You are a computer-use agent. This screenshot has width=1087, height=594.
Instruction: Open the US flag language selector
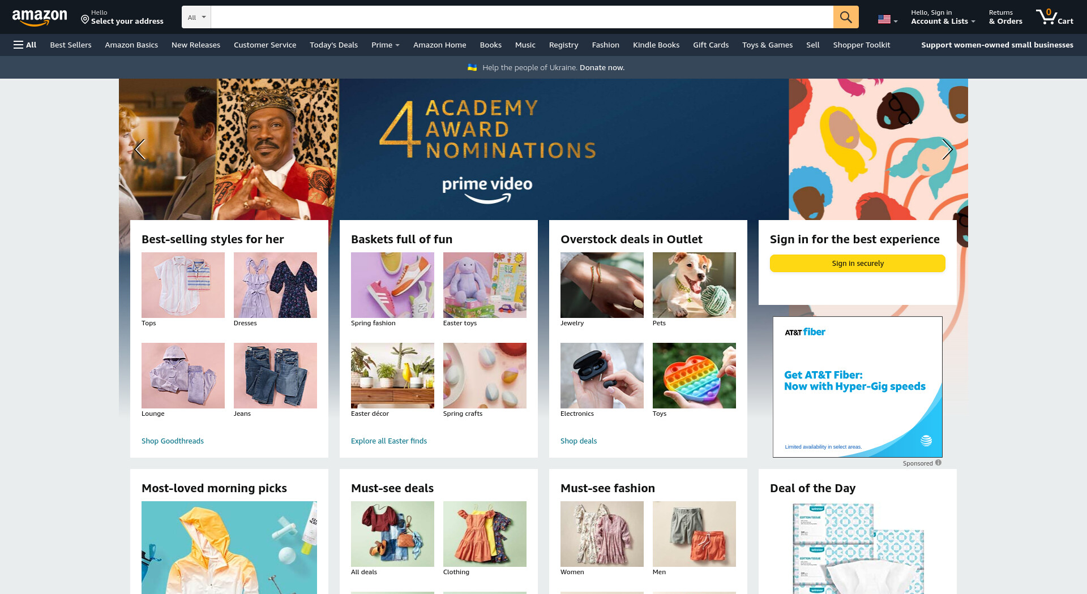coord(887,19)
